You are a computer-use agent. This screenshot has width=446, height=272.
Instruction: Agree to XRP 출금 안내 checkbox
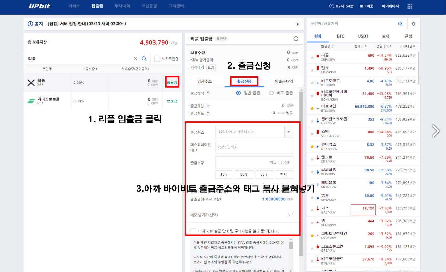tap(194, 231)
